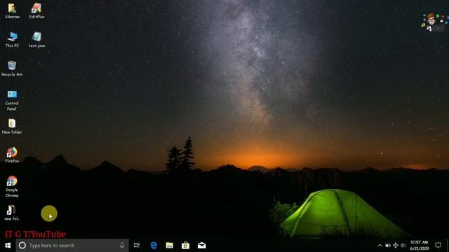Open Task View from the taskbar
449x252 pixels.
(137, 246)
